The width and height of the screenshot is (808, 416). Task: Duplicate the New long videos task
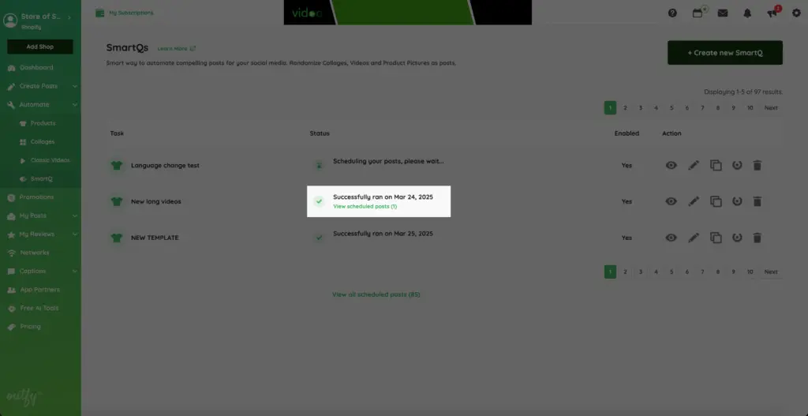click(x=716, y=201)
